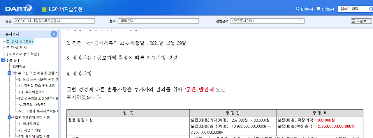Click the 4. 정정사항 heading
The height and width of the screenshot is (138, 373).
click(x=79, y=74)
